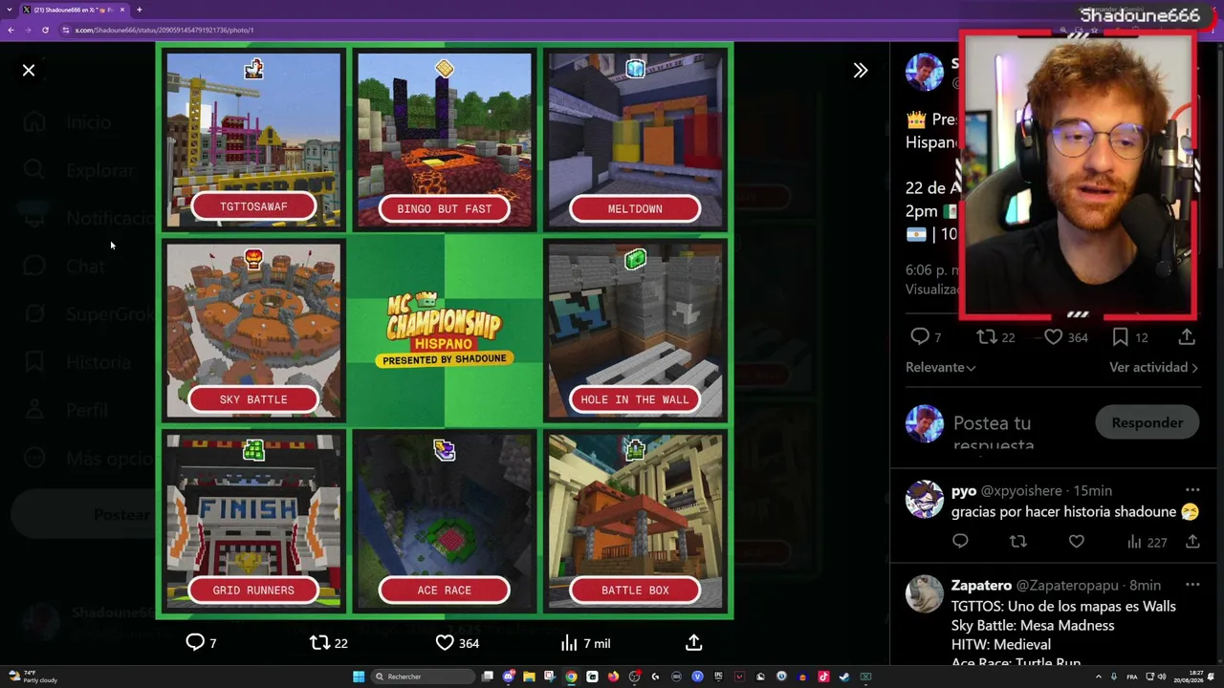The height and width of the screenshot is (688, 1224).
Task: Open a new browser tab
Action: [140, 10]
